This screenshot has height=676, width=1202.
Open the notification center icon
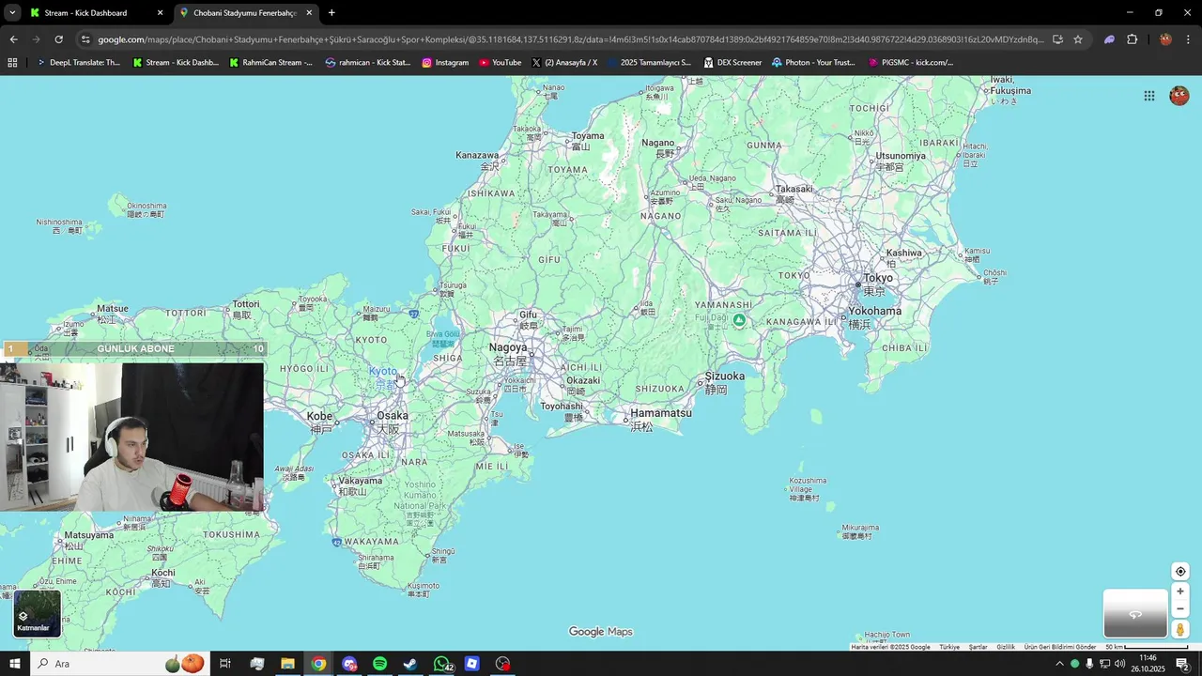[x=1182, y=664]
